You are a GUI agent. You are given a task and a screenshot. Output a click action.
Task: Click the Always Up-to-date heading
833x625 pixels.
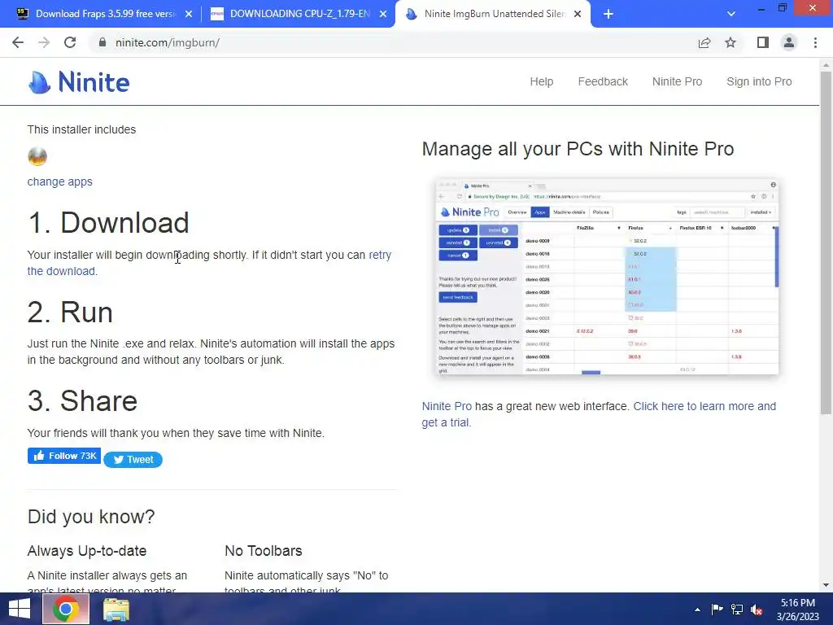tap(86, 551)
